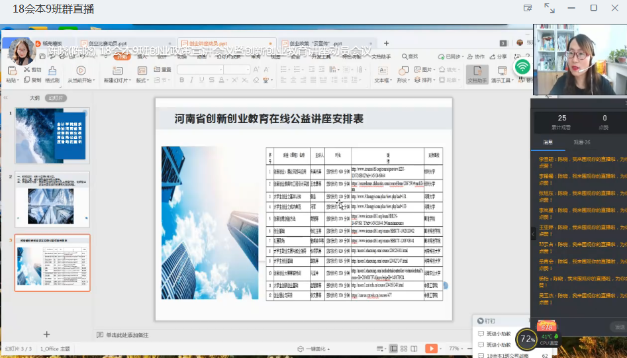Switch to the 观看·26 viewers tab

(581, 142)
